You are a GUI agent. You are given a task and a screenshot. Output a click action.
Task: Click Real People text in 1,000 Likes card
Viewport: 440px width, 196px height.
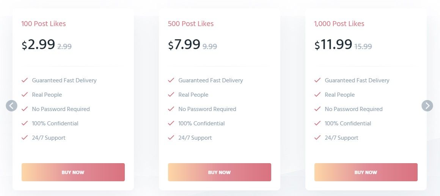click(x=339, y=95)
